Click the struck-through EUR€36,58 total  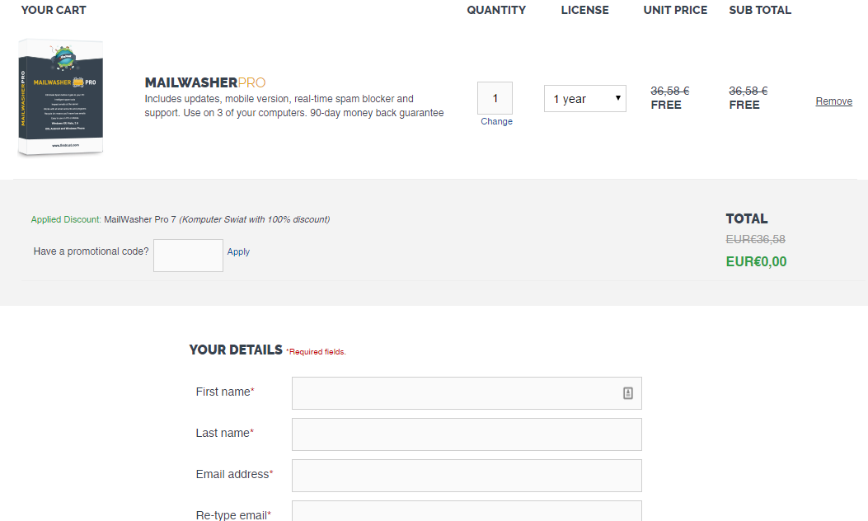pyautogui.click(x=755, y=239)
